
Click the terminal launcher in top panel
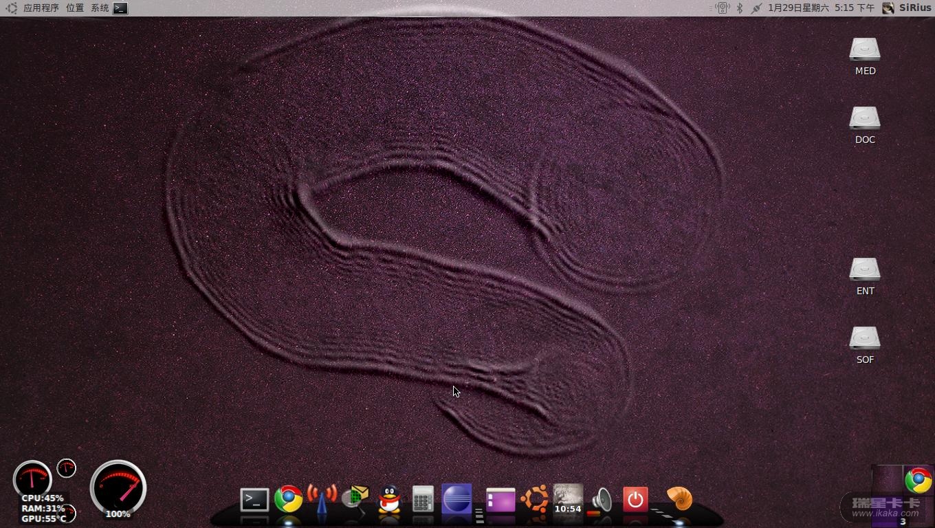(120, 8)
